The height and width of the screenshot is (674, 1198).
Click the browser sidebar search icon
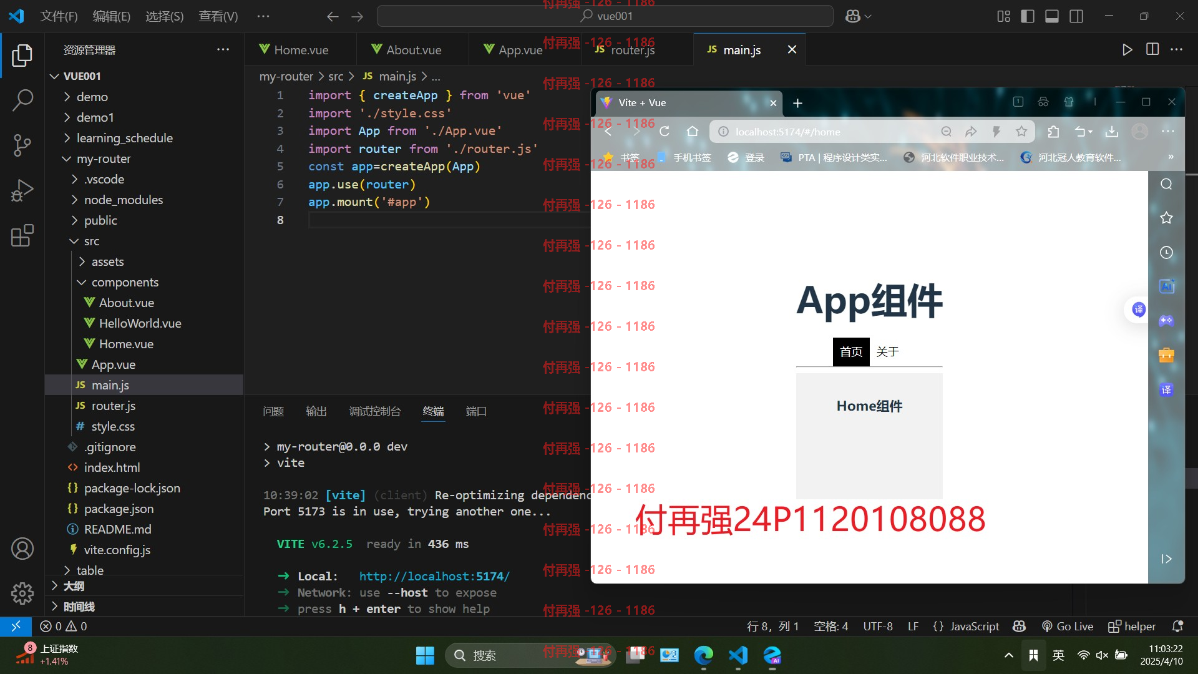(1166, 184)
